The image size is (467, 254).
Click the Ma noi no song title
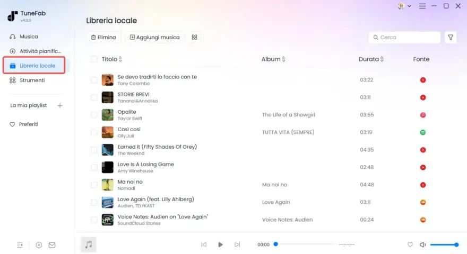click(130, 182)
